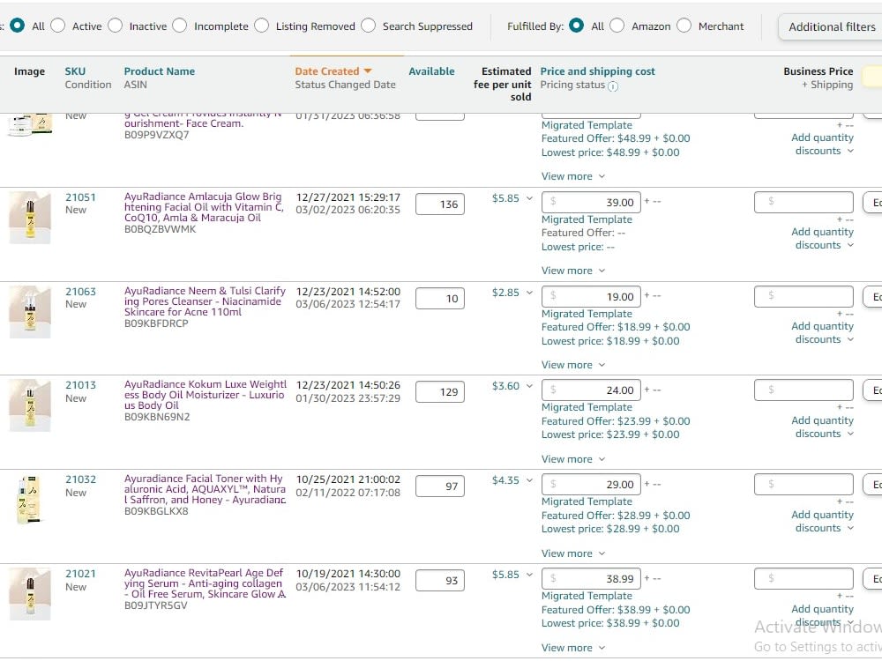Open SKU 21021 link
Viewport: 882px width, 661px height.
[x=80, y=574]
